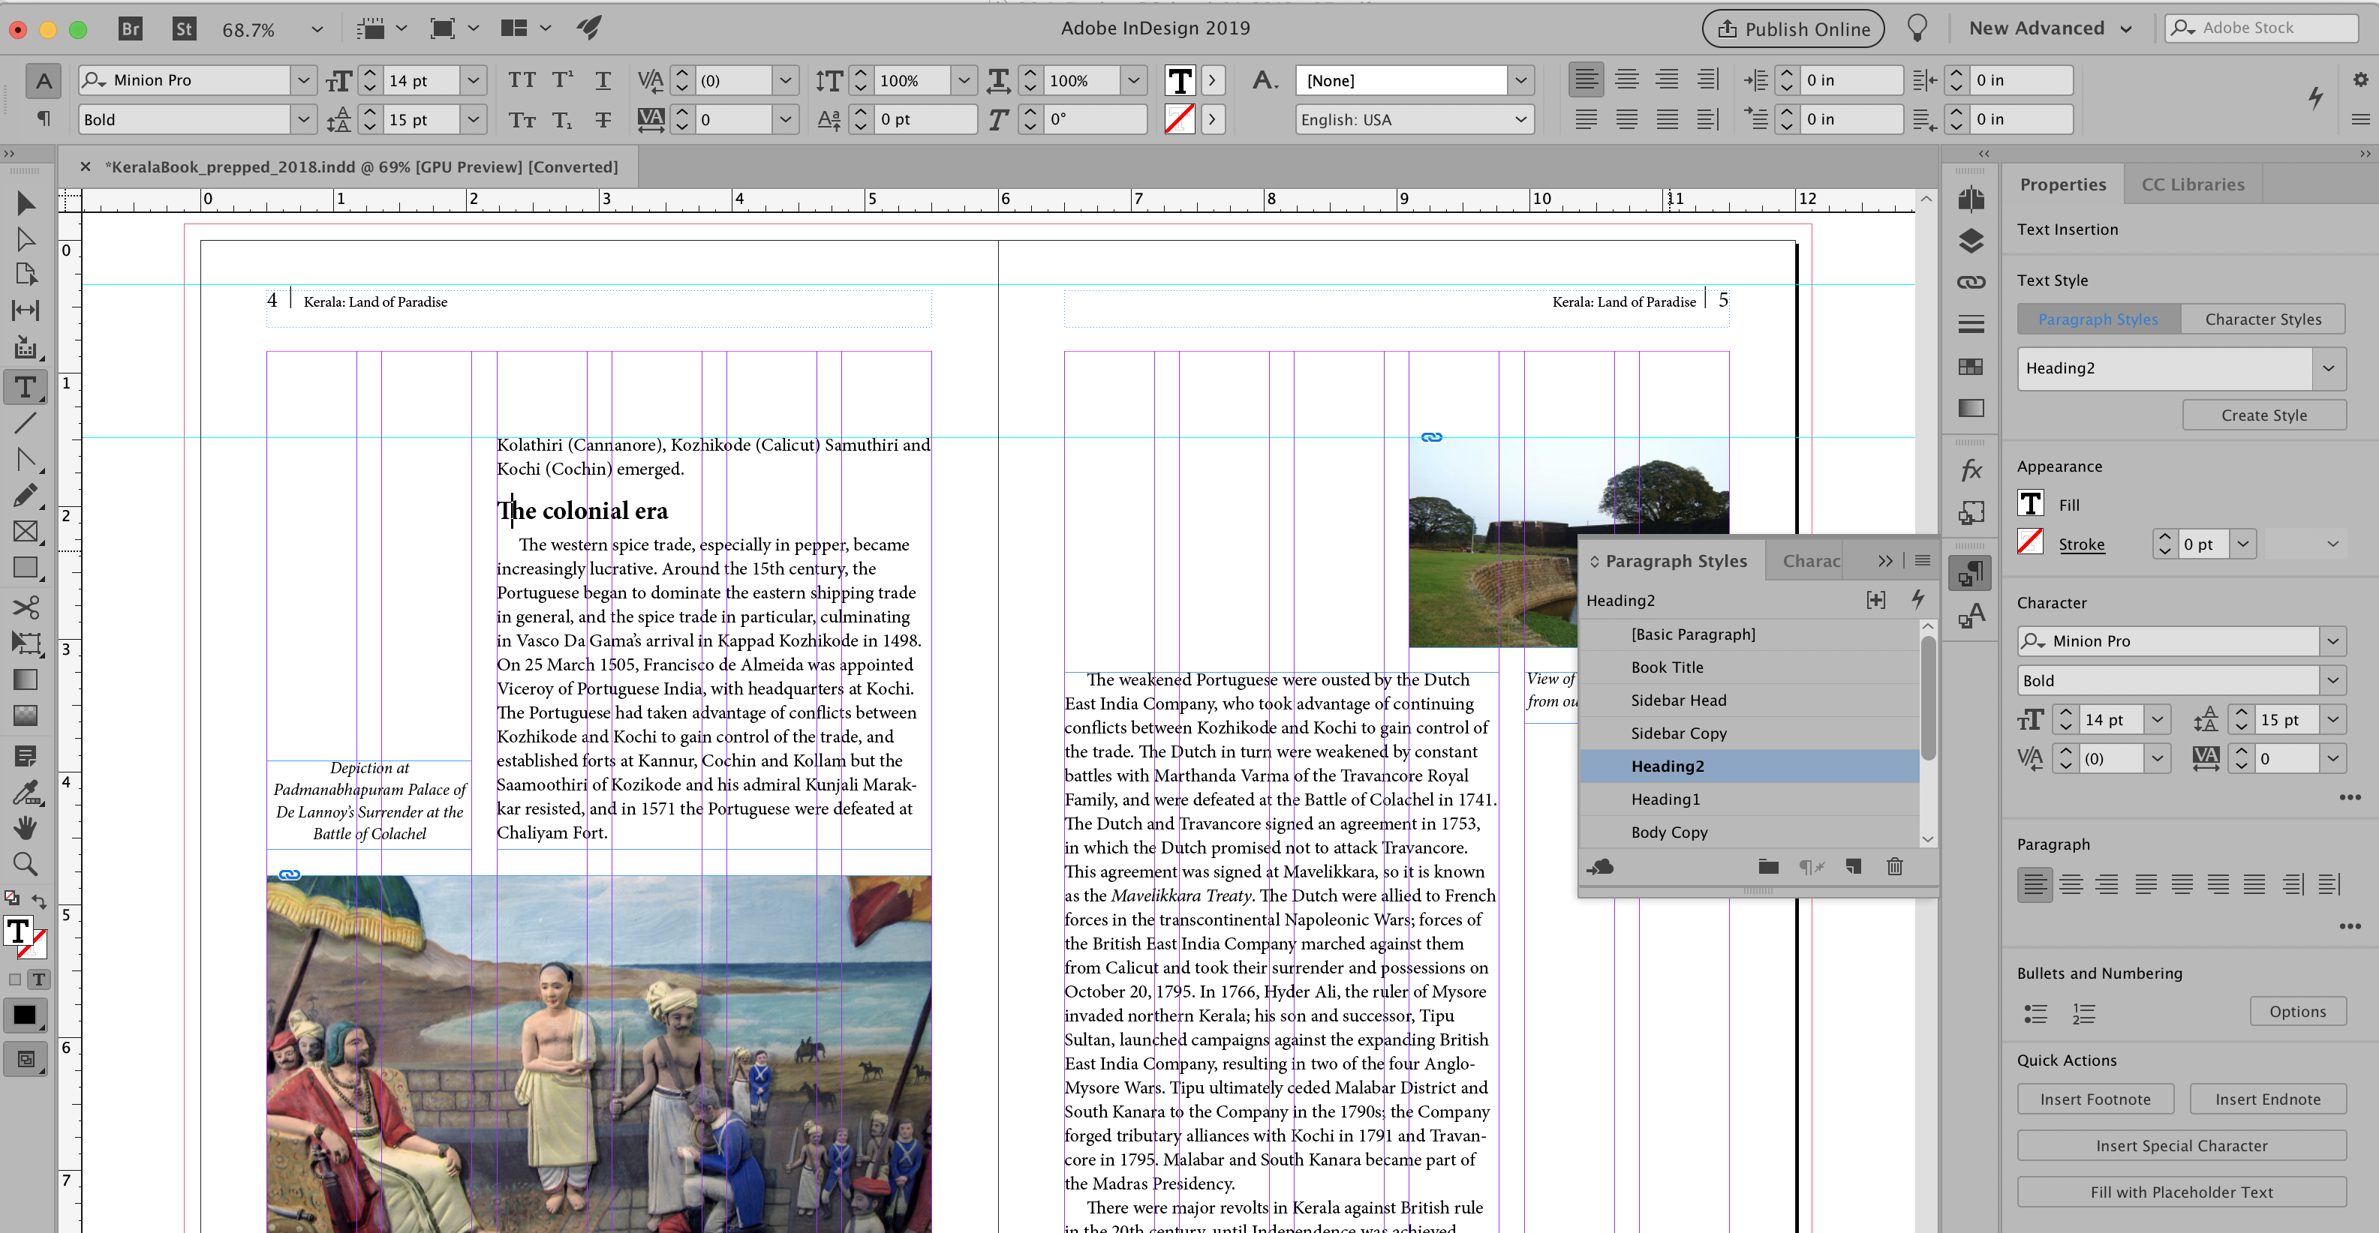
Task: Select the Hand tool
Action: pyautogui.click(x=25, y=828)
